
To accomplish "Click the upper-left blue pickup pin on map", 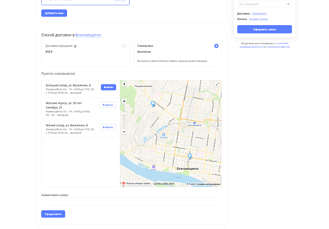I will click(153, 104).
